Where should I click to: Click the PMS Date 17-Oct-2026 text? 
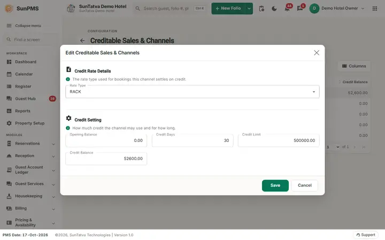pyautogui.click(x=25, y=235)
